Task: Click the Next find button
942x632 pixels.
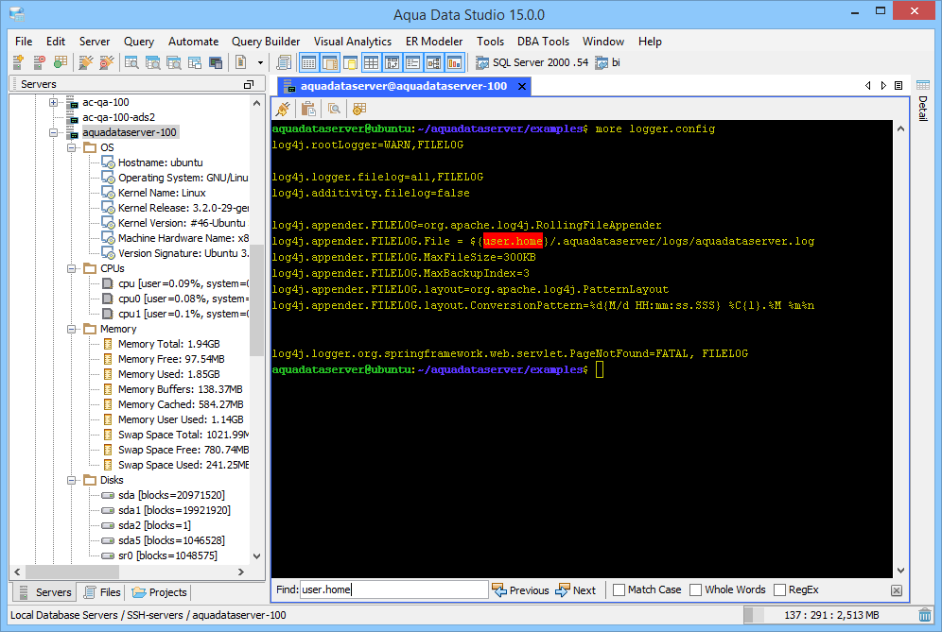Action: point(576,590)
